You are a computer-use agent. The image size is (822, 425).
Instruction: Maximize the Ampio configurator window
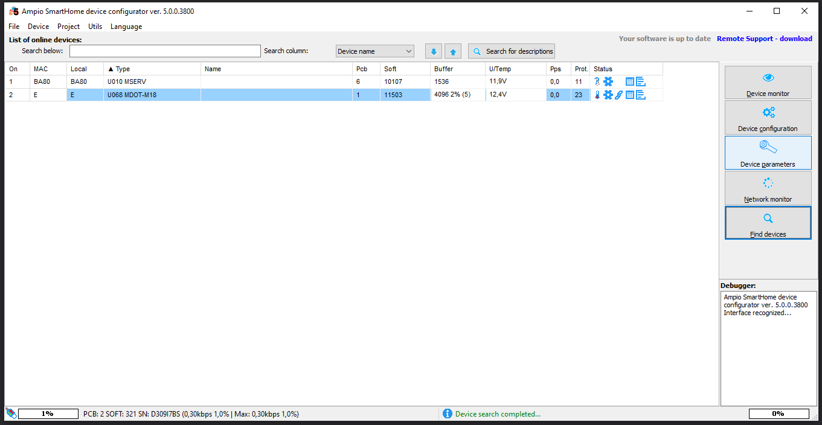[777, 11]
